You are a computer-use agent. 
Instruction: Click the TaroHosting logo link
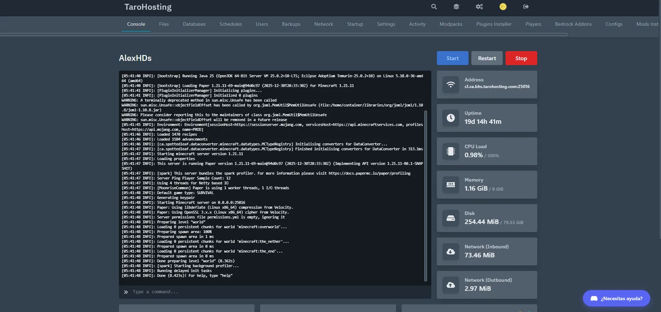click(148, 7)
